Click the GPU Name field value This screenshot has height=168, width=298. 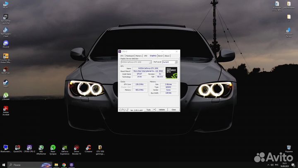click(x=148, y=68)
